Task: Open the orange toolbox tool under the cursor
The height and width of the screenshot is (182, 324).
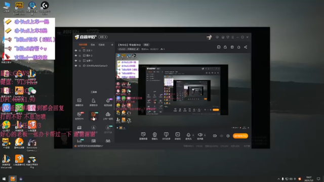Action: (x=94, y=116)
